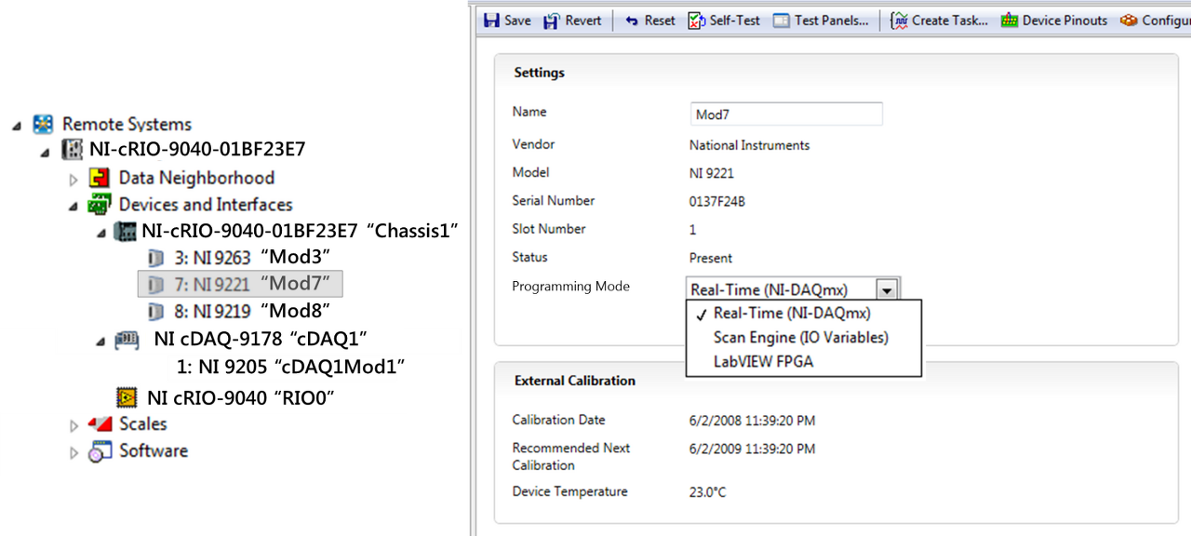This screenshot has height=536, width=1191.
Task: Click the Test Panels button label
Action: pos(832,20)
